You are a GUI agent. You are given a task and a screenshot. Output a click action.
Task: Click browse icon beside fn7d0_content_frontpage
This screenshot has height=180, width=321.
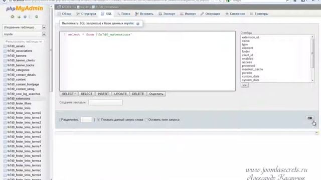tap(5, 84)
